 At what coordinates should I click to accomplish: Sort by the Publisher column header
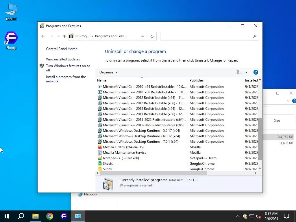[216, 80]
